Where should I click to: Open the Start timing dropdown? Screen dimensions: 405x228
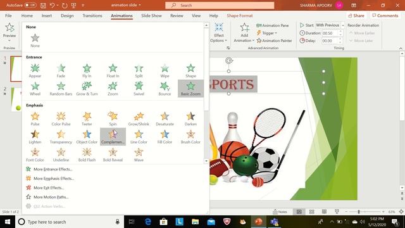point(343,25)
